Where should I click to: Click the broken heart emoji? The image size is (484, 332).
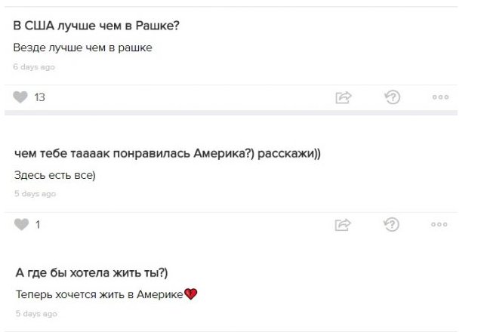click(x=190, y=294)
